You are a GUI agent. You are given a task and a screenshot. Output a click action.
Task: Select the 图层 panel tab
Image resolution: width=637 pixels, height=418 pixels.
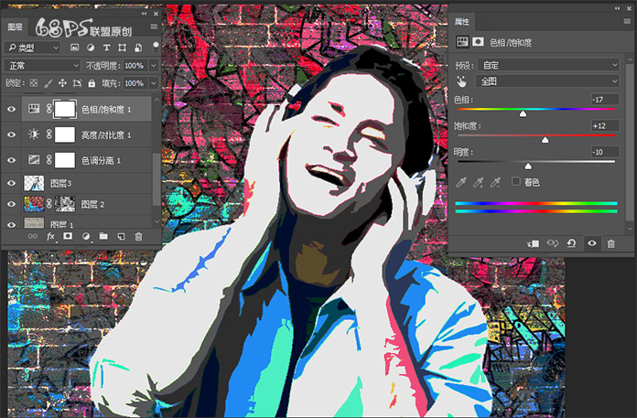tap(15, 27)
